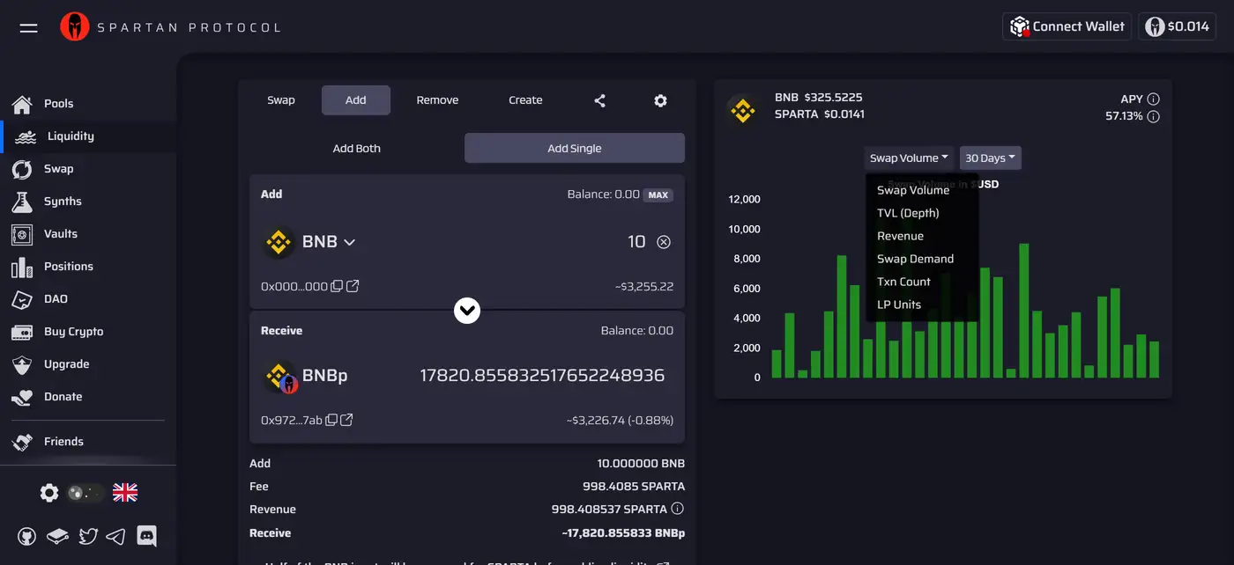Open the liquidity settings gear icon
Image resolution: width=1234 pixels, height=565 pixels.
coord(660,100)
